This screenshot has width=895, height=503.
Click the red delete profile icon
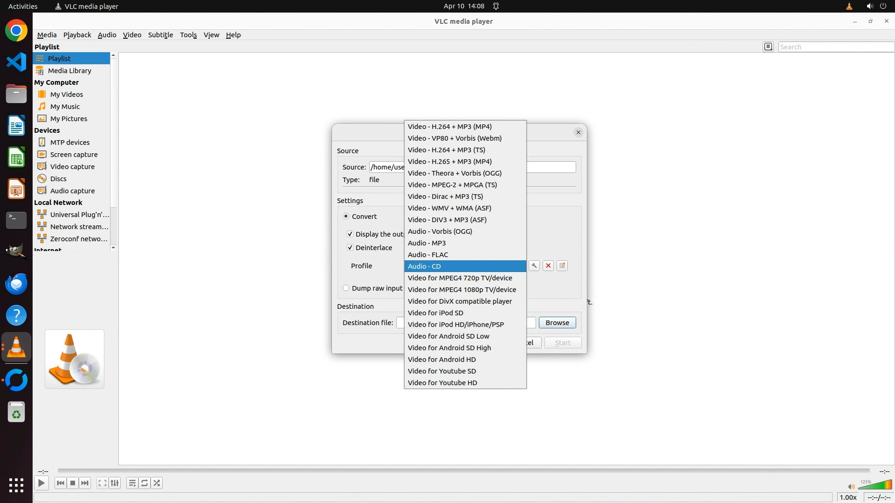[x=548, y=265]
